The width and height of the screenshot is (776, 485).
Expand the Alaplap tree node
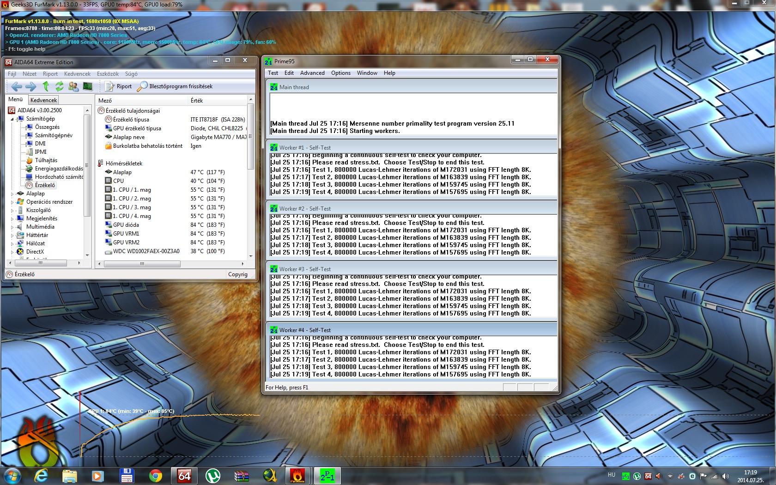pos(12,194)
